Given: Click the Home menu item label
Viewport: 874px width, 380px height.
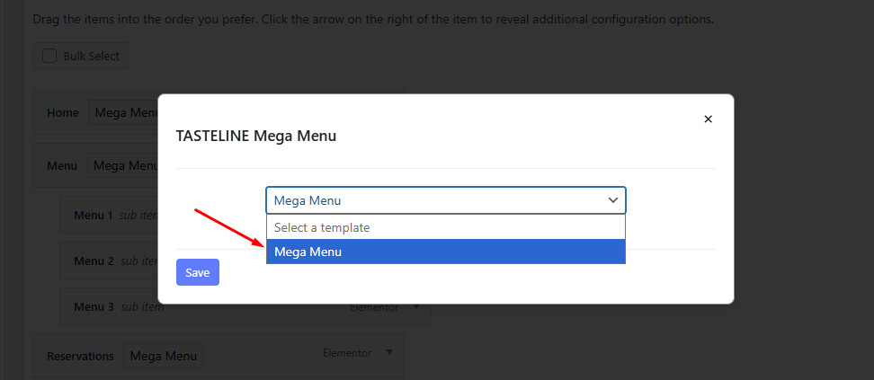Looking at the screenshot, I should 63,113.
